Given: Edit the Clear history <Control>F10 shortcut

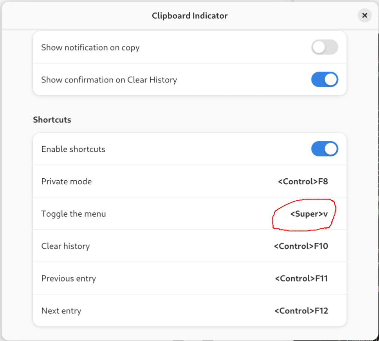Looking at the screenshot, I should (x=301, y=246).
